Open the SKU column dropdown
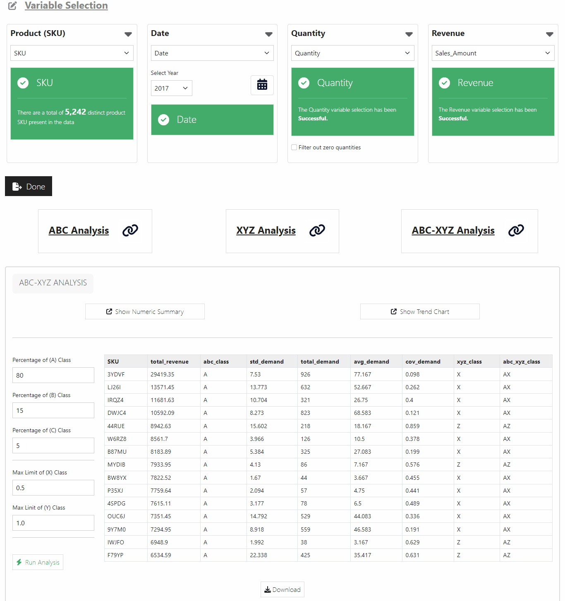The height and width of the screenshot is (601, 565). pyautogui.click(x=72, y=53)
